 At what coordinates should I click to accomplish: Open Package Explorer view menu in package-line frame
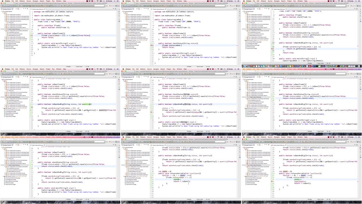click(x=24, y=9)
